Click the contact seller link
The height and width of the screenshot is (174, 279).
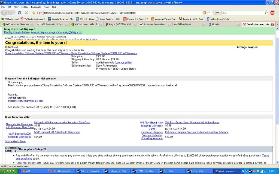pyautogui.click(x=123, y=63)
